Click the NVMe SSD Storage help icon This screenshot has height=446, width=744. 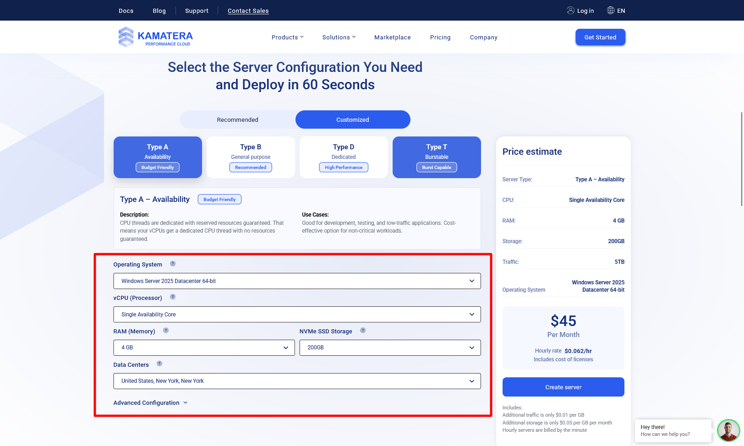(363, 331)
